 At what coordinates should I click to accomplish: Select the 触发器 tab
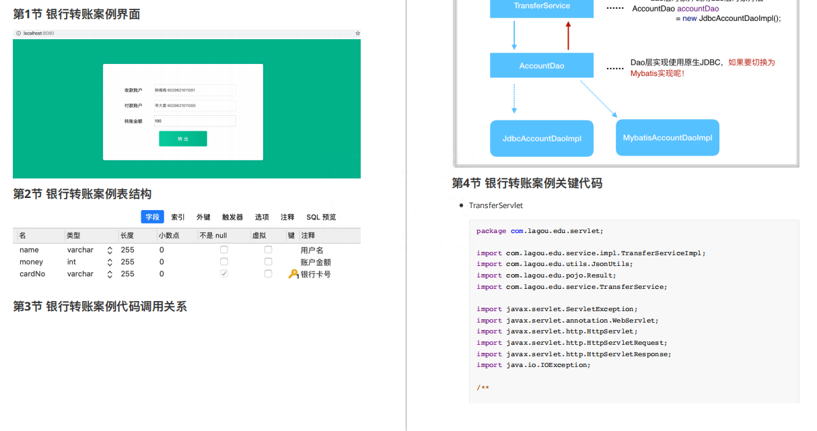click(x=232, y=217)
